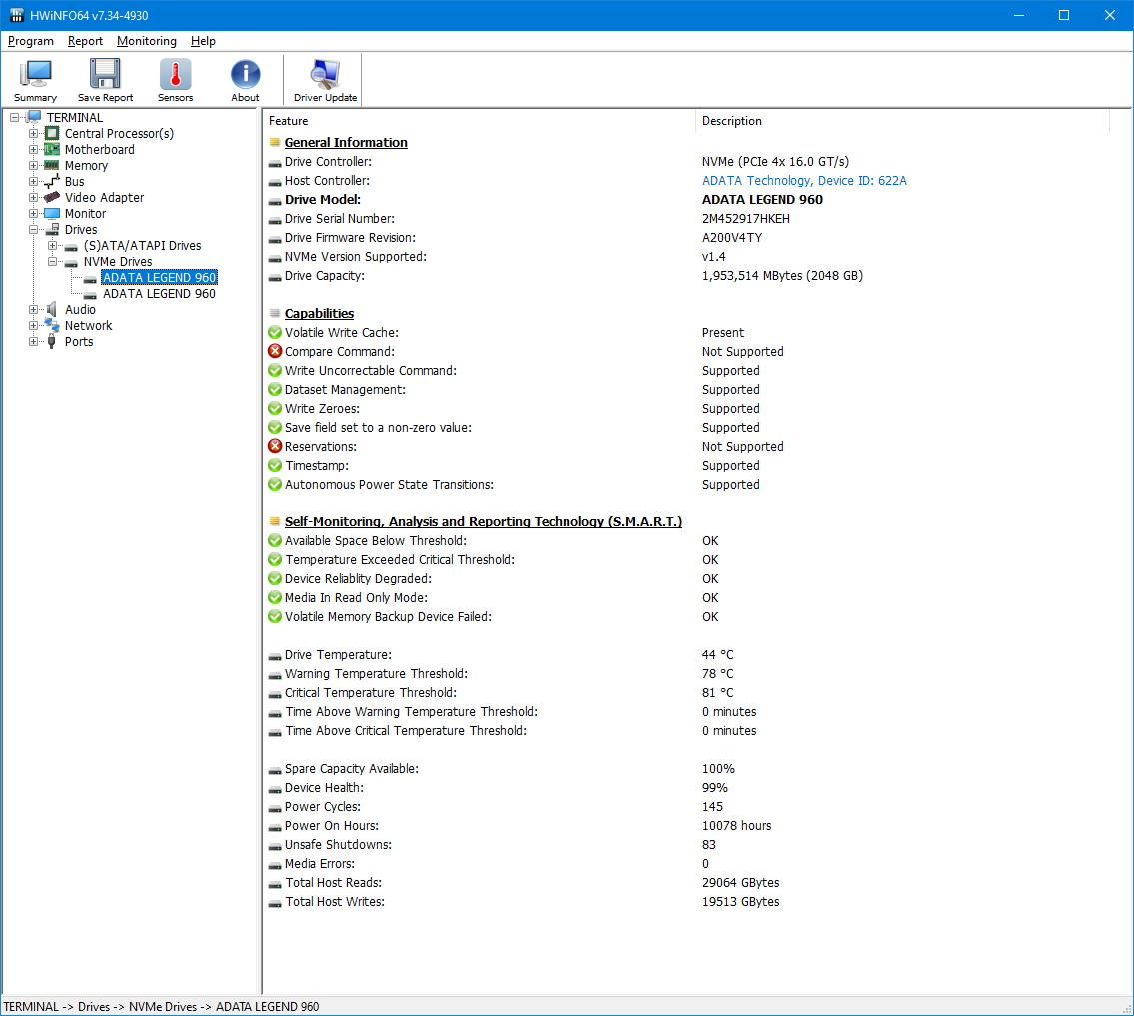The image size is (1134, 1016).
Task: Click the Capabilities section icon
Action: point(275,313)
